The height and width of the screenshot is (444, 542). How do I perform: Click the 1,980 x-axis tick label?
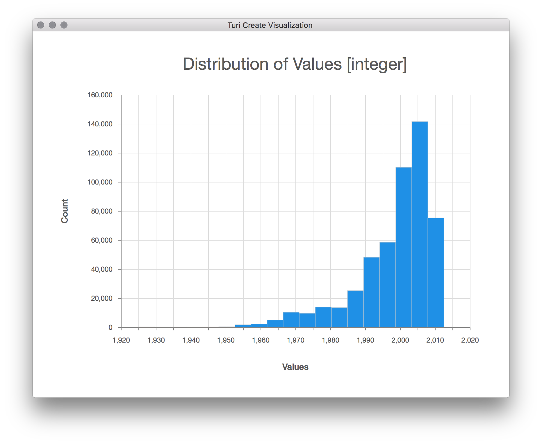point(331,340)
